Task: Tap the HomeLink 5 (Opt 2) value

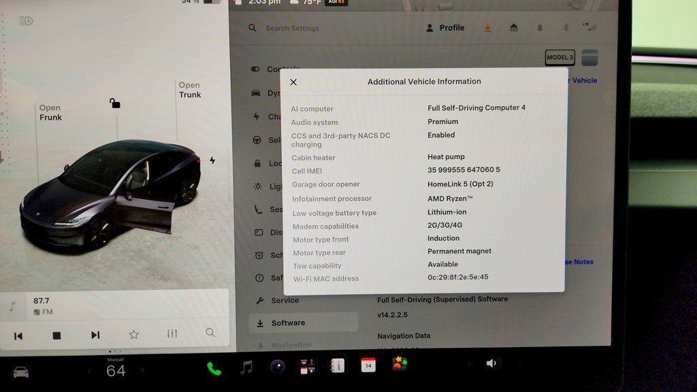Action: tap(460, 184)
